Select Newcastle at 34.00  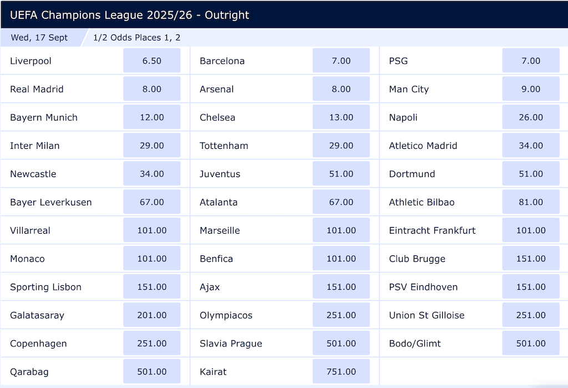pos(151,174)
